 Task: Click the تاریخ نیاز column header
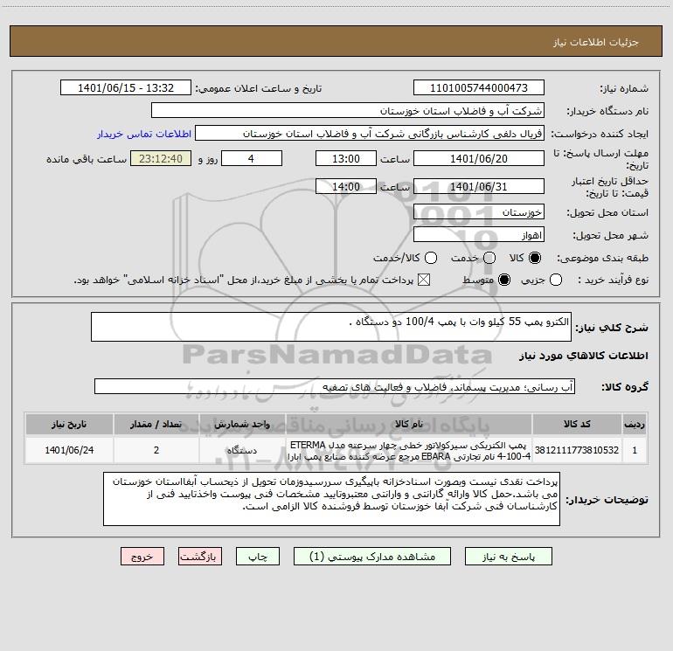coord(69,424)
